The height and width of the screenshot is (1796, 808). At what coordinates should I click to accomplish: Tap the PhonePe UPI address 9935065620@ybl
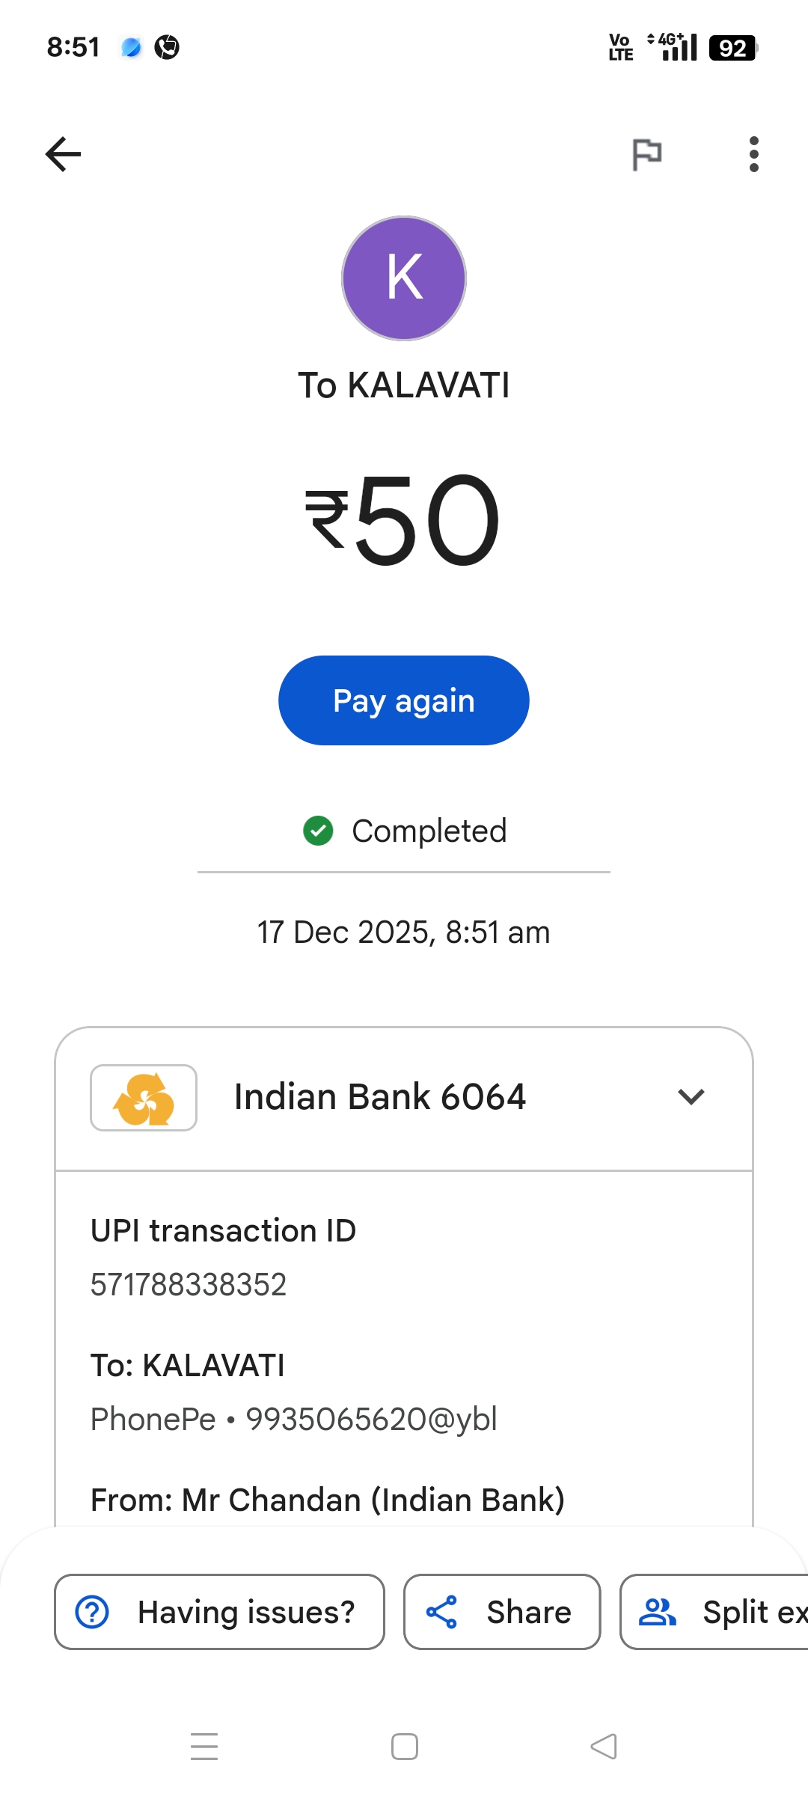click(x=372, y=1419)
